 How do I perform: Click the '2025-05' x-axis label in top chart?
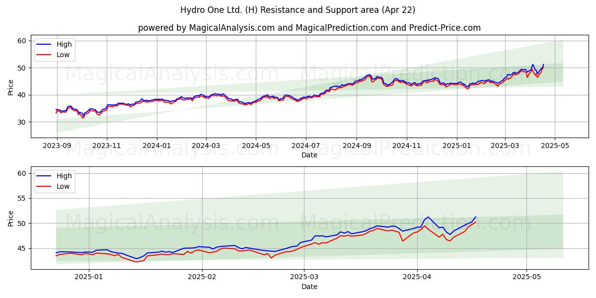pyautogui.click(x=555, y=146)
